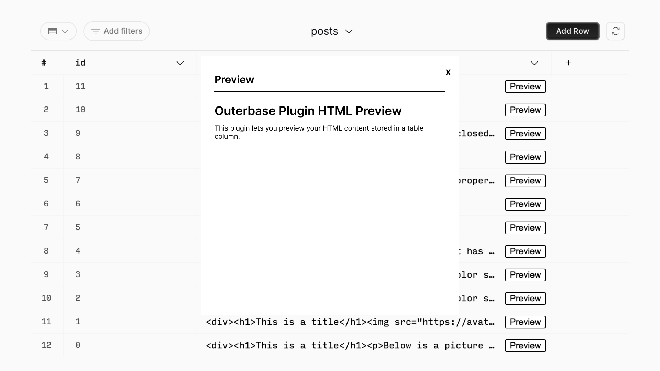Preview the row with id 11
This screenshot has height=371, width=660.
pyautogui.click(x=525, y=87)
